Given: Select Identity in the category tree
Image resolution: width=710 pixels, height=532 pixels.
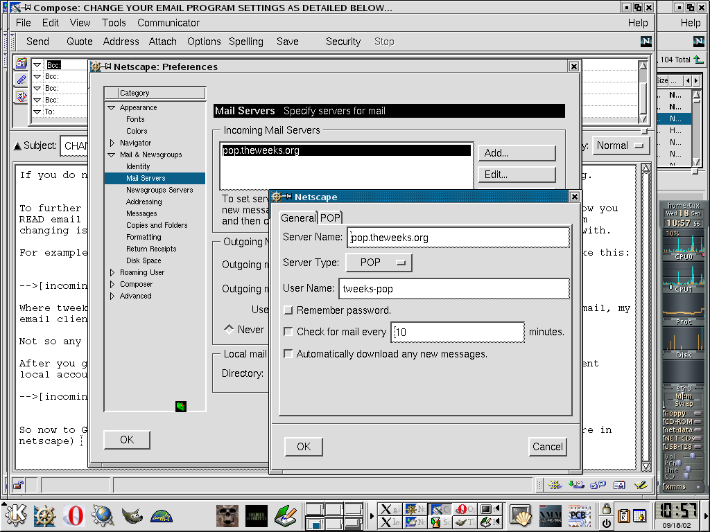Looking at the screenshot, I should click(138, 166).
